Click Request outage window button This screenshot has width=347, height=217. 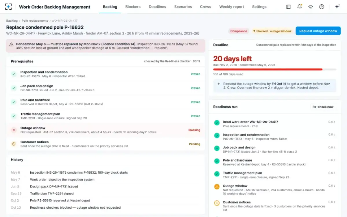[x=318, y=31]
